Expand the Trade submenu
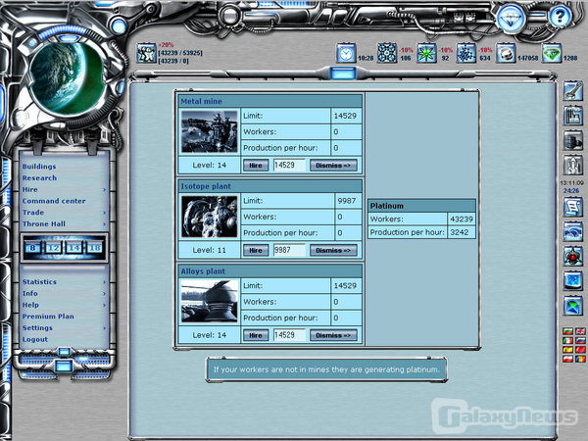 (x=104, y=213)
